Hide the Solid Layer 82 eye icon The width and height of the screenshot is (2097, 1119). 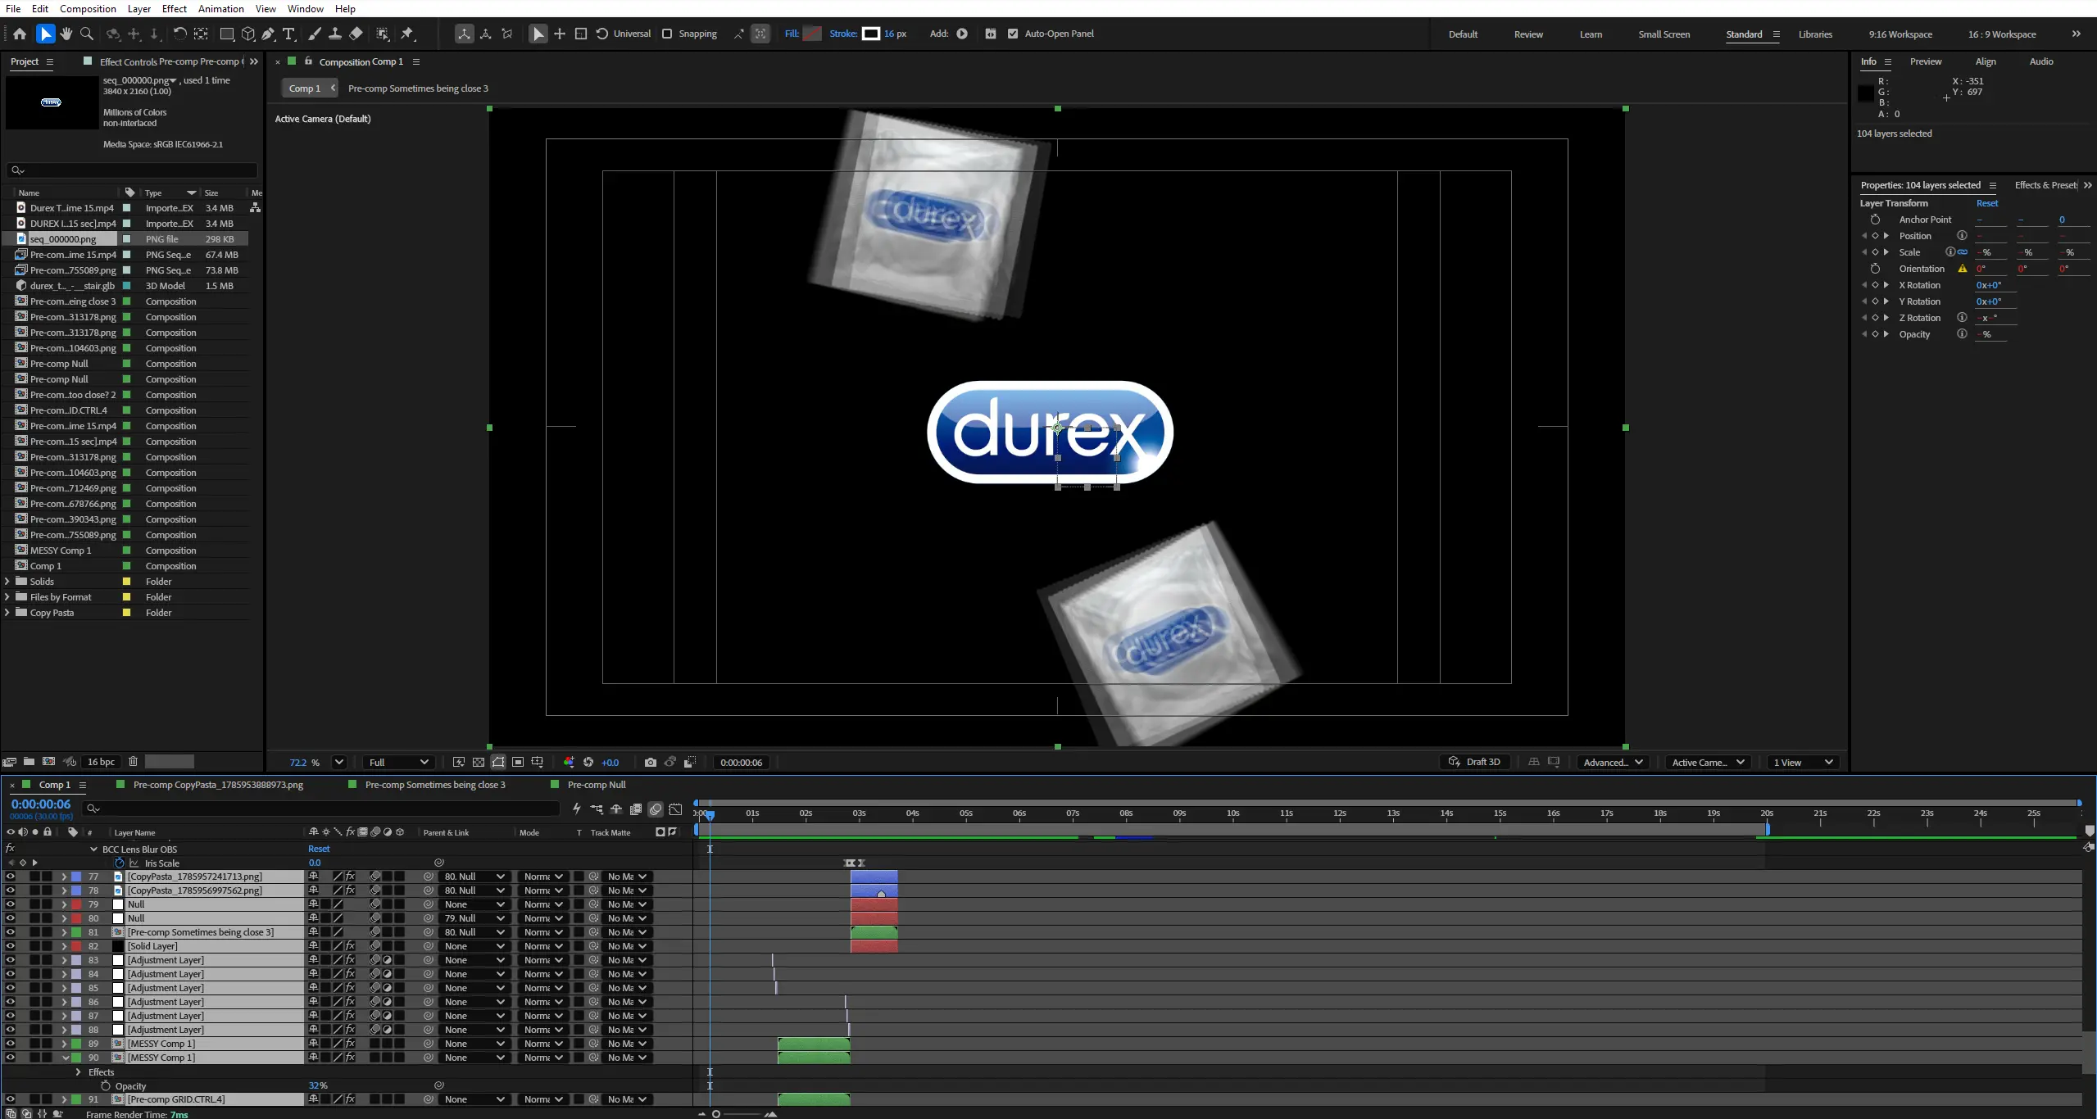point(10,946)
